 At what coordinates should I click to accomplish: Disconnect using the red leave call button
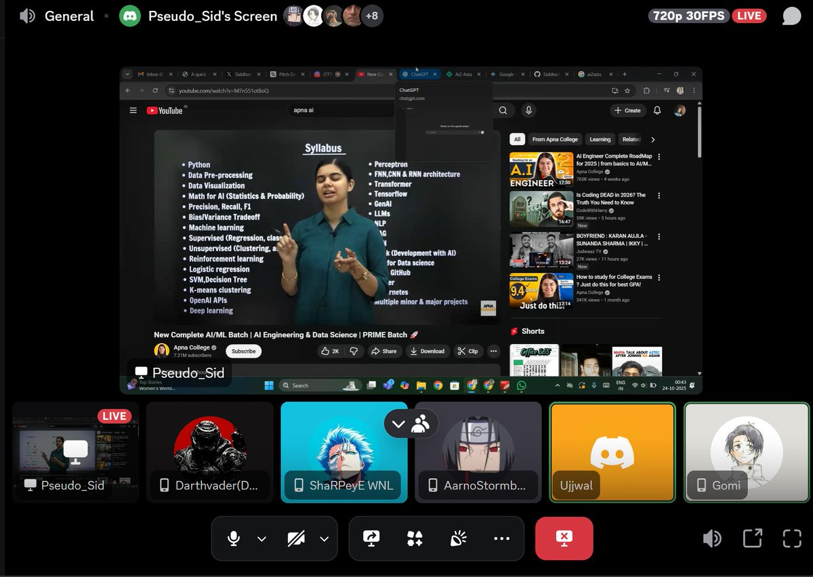pyautogui.click(x=564, y=538)
